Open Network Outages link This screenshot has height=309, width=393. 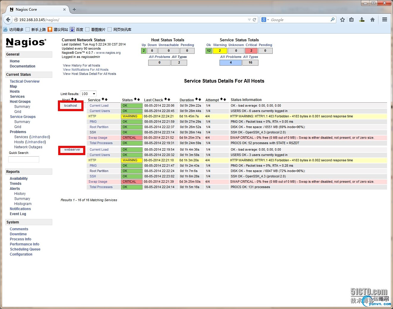28,147
